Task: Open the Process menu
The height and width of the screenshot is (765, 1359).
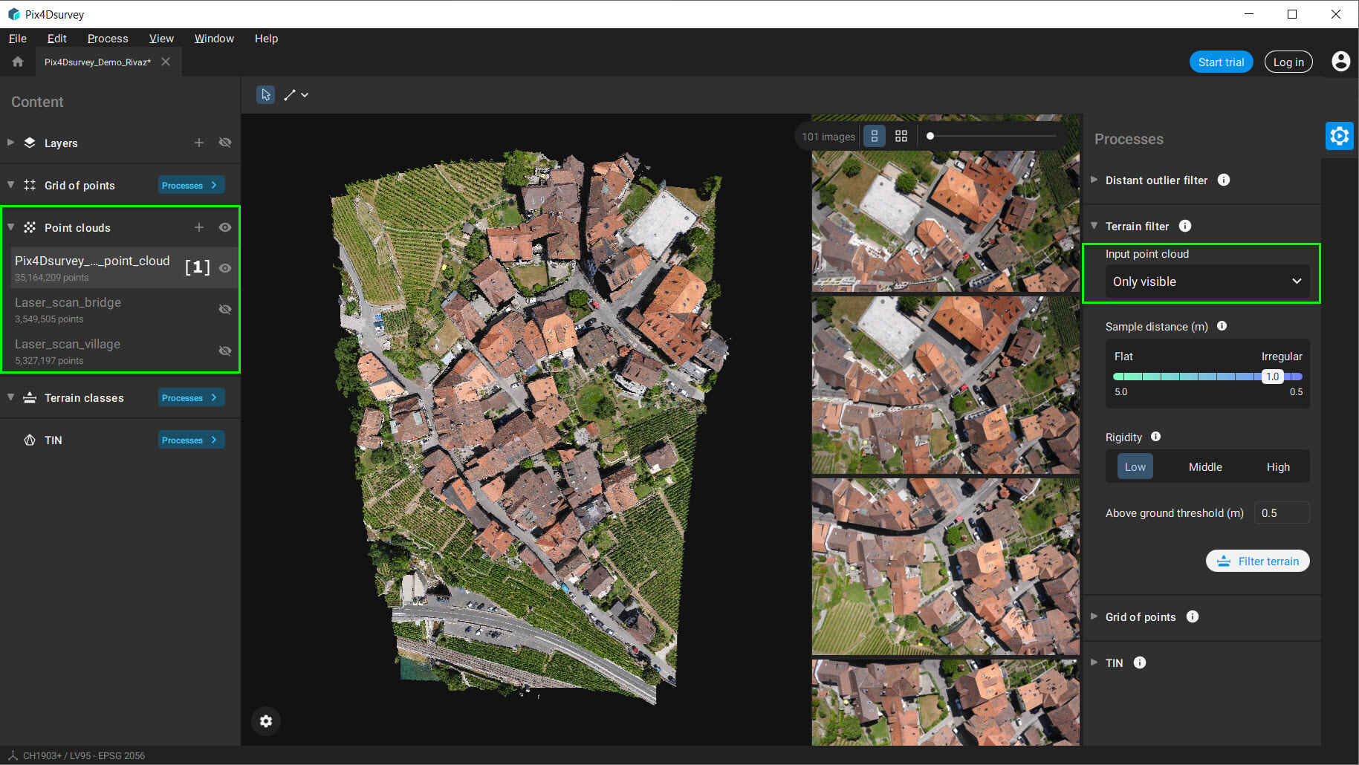Action: click(108, 39)
